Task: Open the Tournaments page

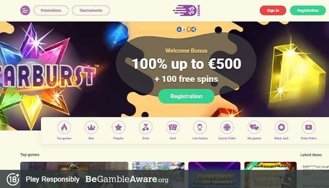Action: coord(91,10)
